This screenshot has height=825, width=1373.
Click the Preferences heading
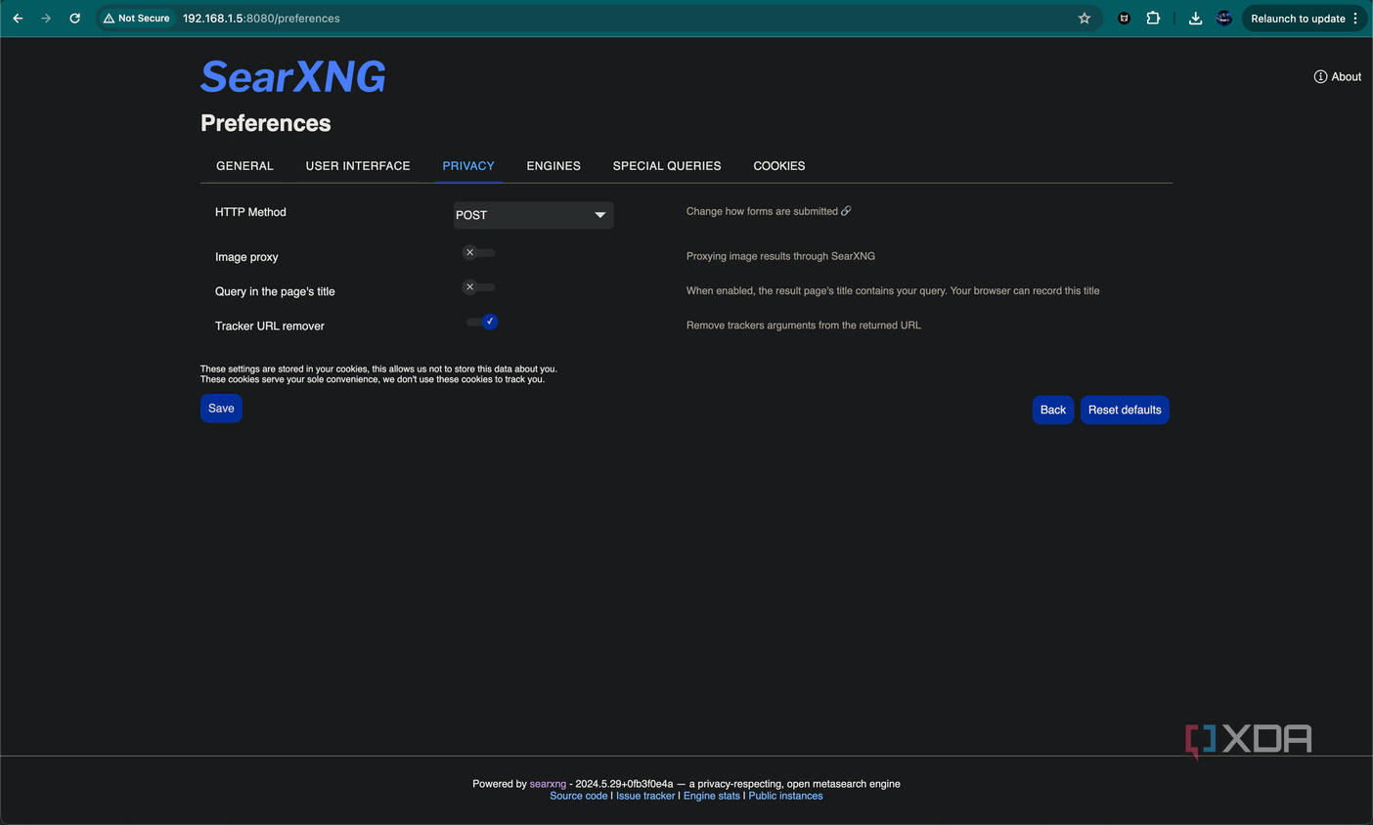[266, 123]
